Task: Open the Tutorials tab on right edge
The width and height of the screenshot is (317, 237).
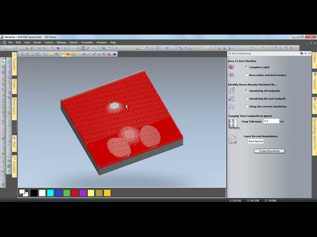Action: click(x=315, y=82)
